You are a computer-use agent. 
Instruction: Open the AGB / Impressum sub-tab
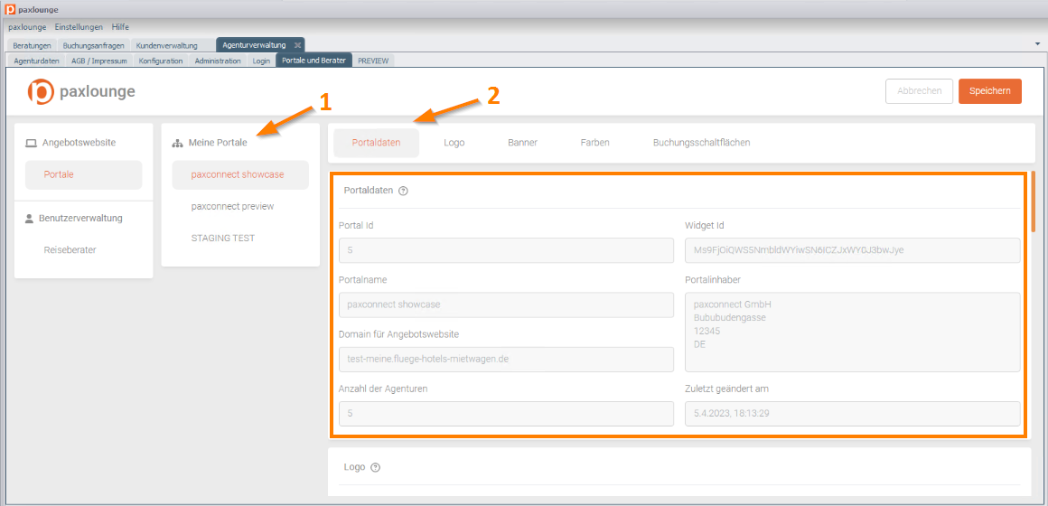99,61
